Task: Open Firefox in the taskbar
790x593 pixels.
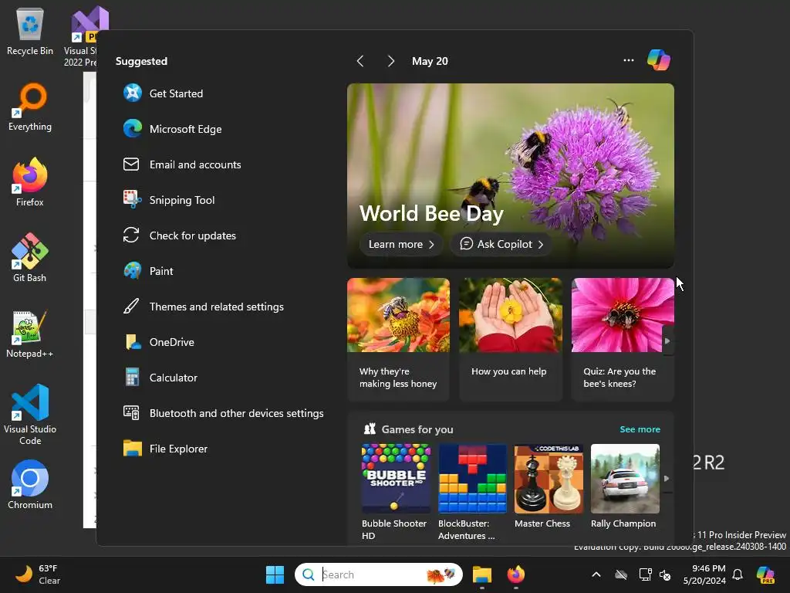Action: point(515,574)
